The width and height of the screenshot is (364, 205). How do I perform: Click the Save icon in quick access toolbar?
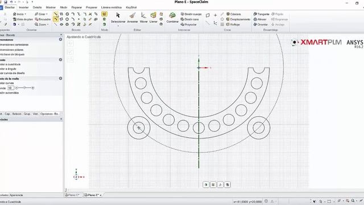click(x=6, y=2)
